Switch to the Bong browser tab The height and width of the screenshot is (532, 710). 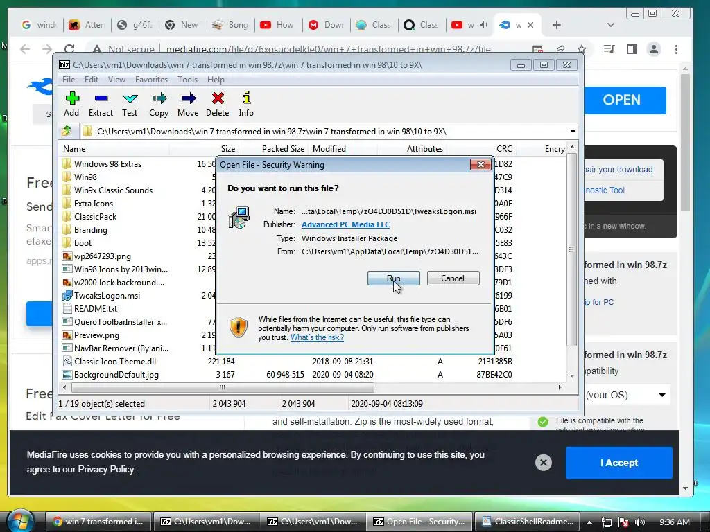click(x=231, y=25)
